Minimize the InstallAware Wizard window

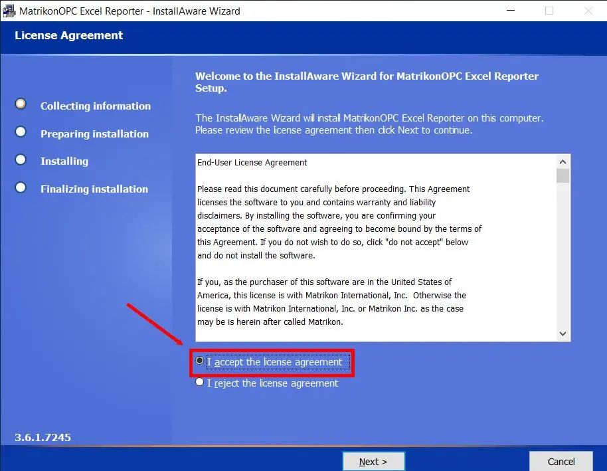[x=511, y=11]
